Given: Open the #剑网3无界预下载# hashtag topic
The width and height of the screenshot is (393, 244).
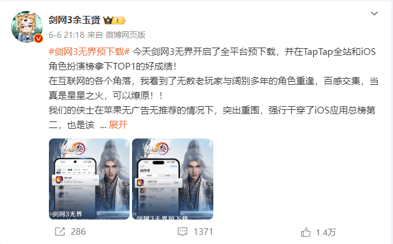Looking at the screenshot, I should click(89, 52).
